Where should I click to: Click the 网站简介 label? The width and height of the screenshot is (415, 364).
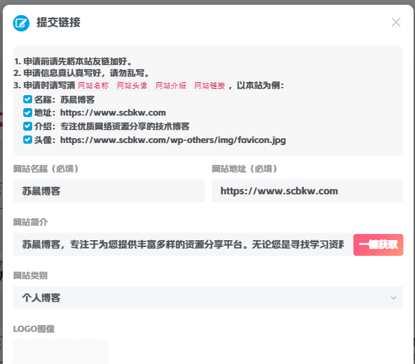30,222
